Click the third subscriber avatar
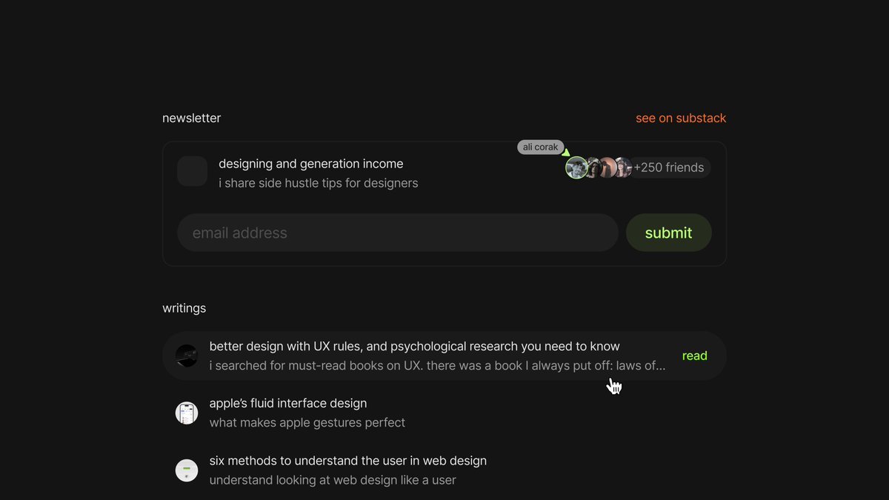Viewport: 889px width, 500px height. click(607, 167)
